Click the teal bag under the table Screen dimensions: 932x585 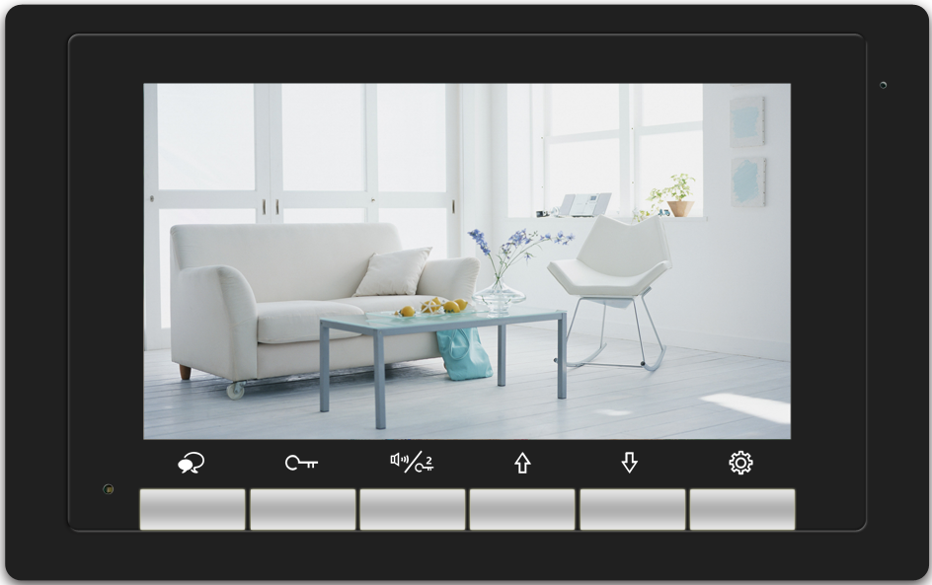pos(463,353)
